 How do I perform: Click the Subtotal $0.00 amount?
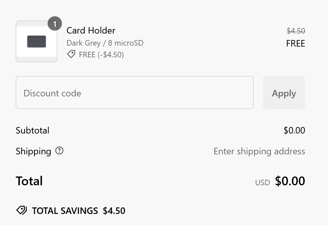[294, 131]
